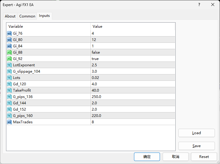
Task: Edit the Gi_76 value 4
Action: pyautogui.click(x=133, y=33)
